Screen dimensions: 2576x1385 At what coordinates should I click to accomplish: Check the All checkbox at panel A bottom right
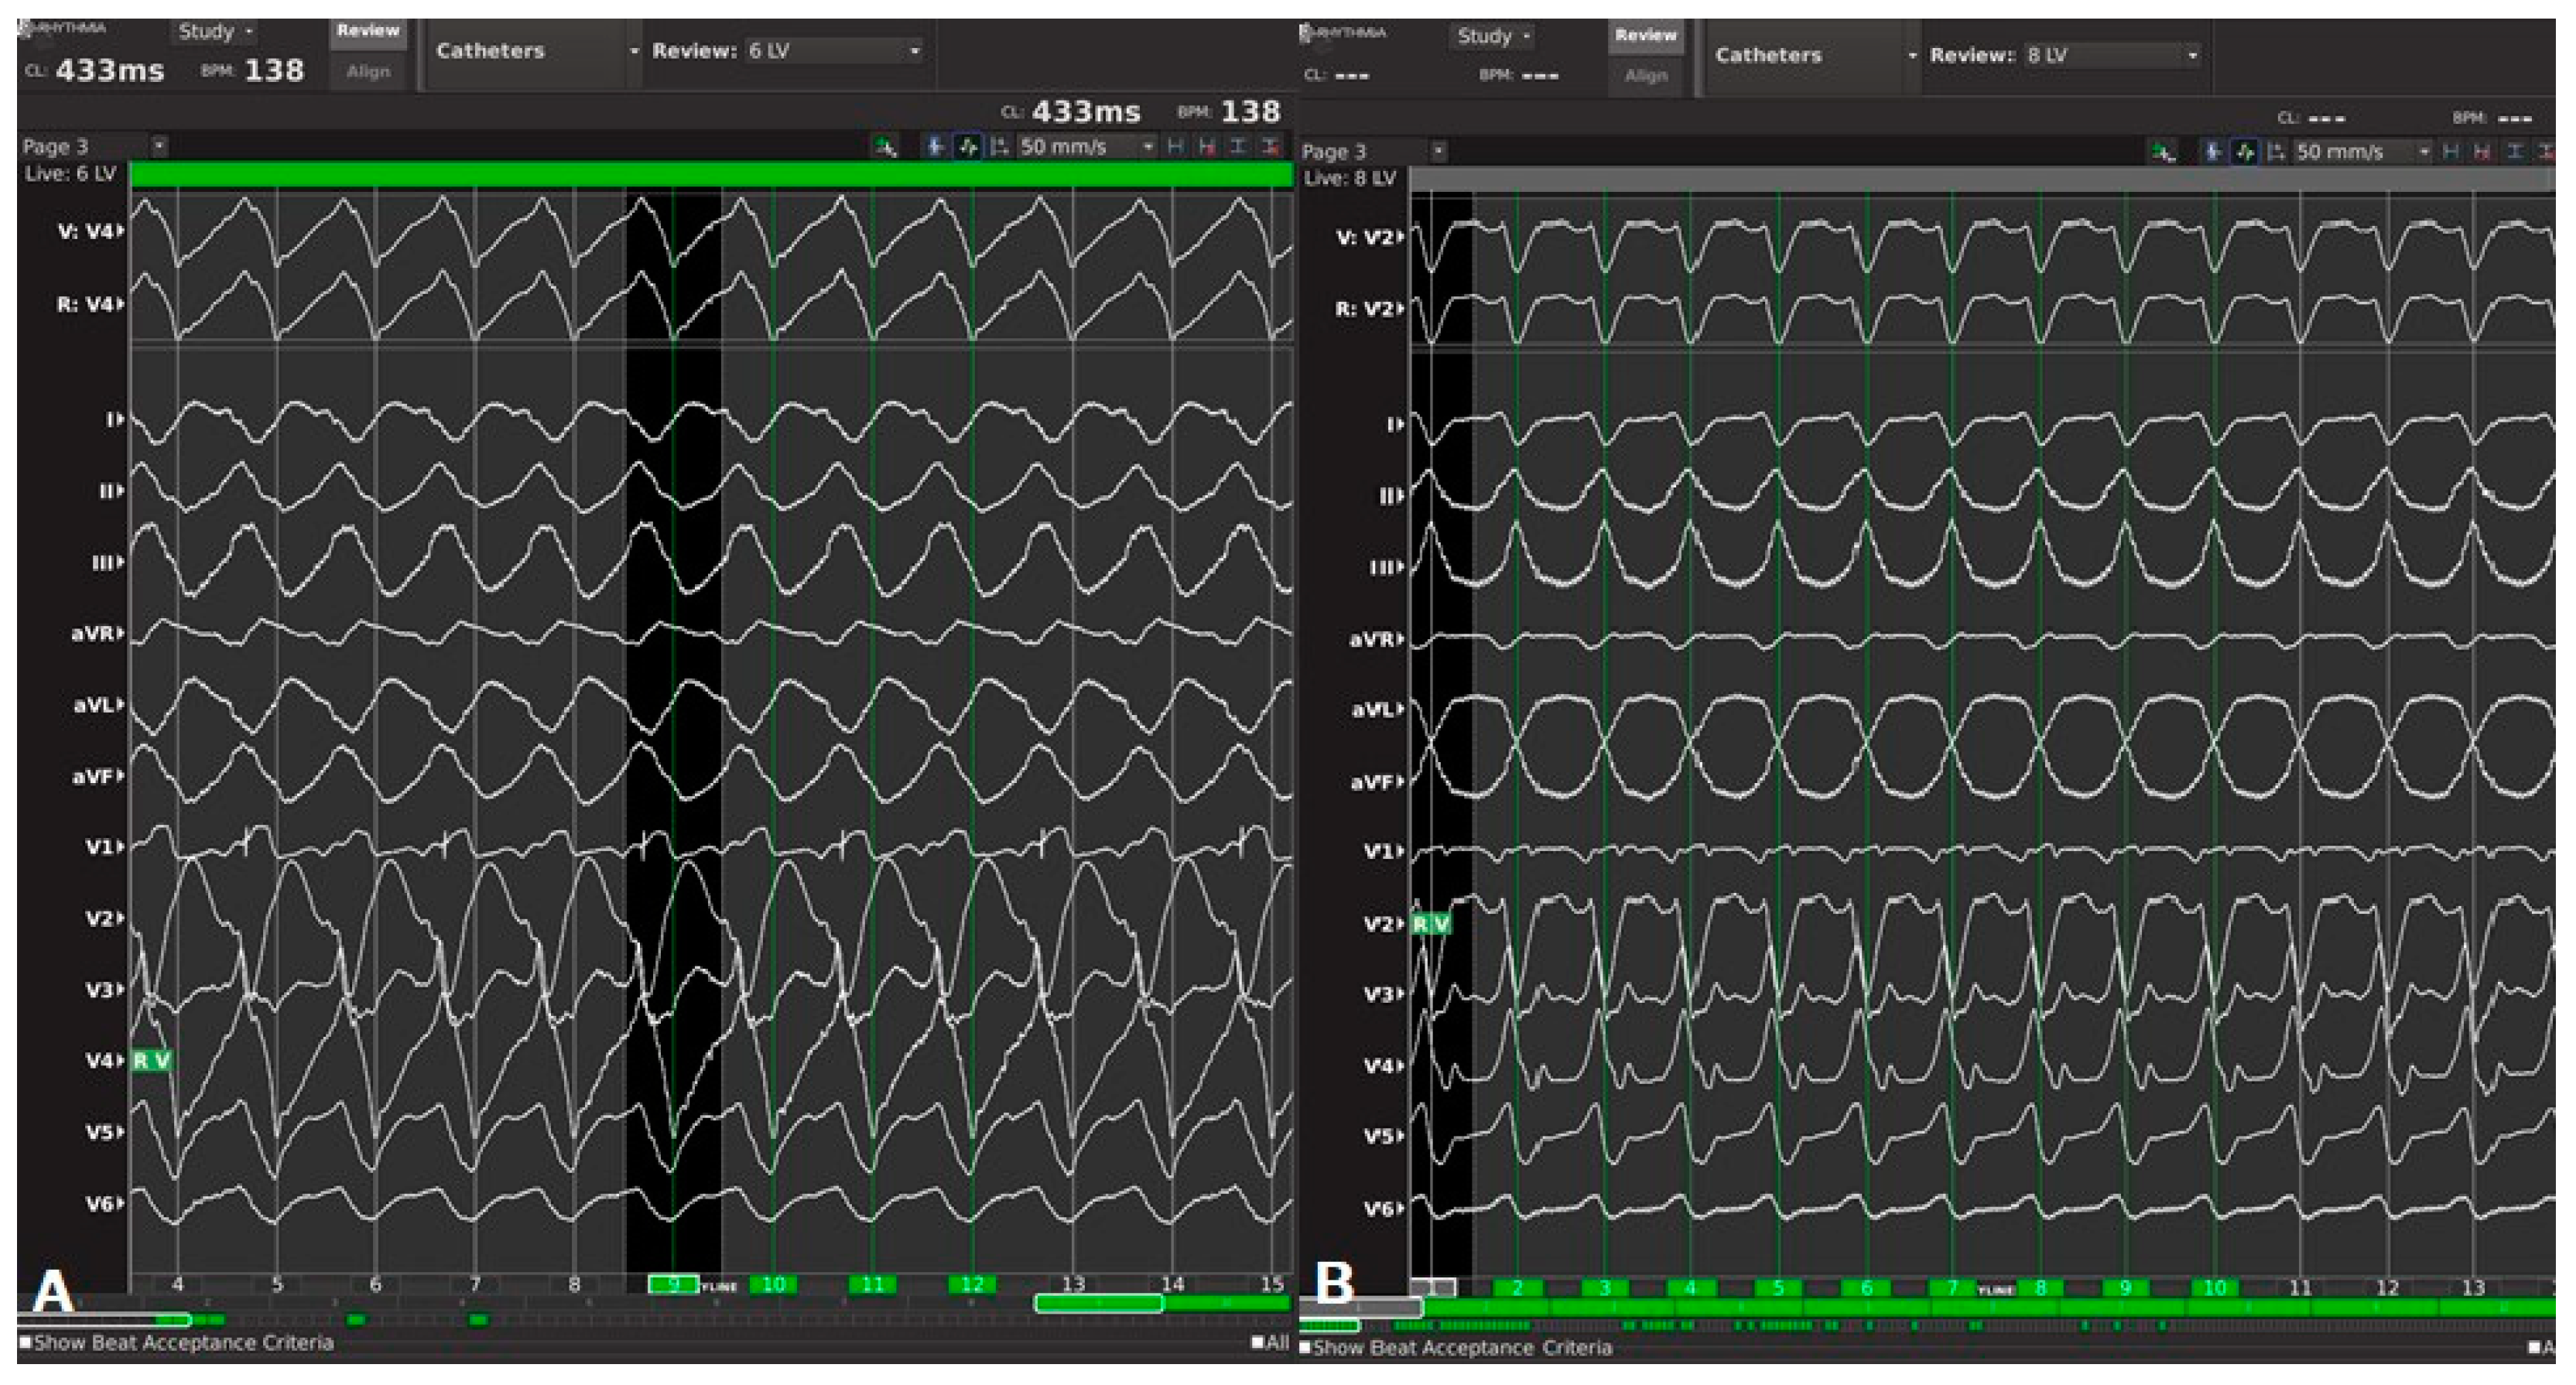[1258, 1342]
